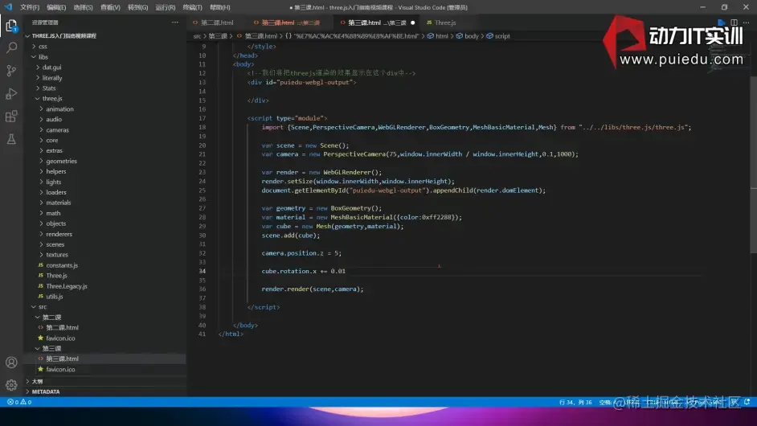
Task: Expand the METADATA section
Action: tap(45, 391)
